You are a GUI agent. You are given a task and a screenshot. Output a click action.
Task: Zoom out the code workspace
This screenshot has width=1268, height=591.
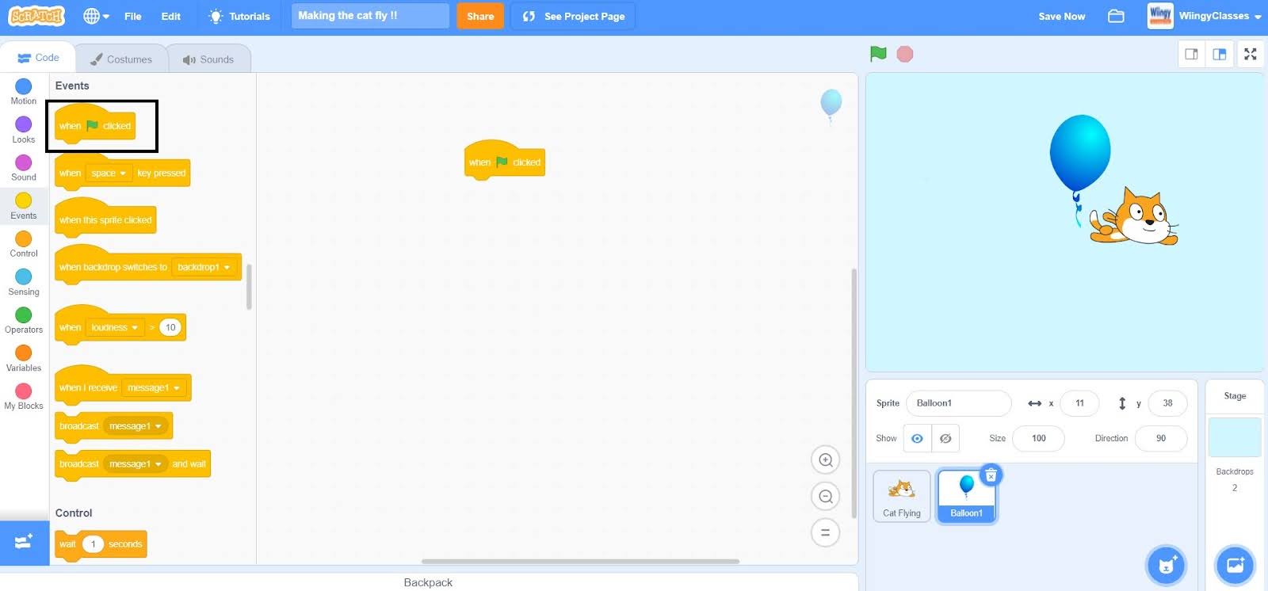826,497
